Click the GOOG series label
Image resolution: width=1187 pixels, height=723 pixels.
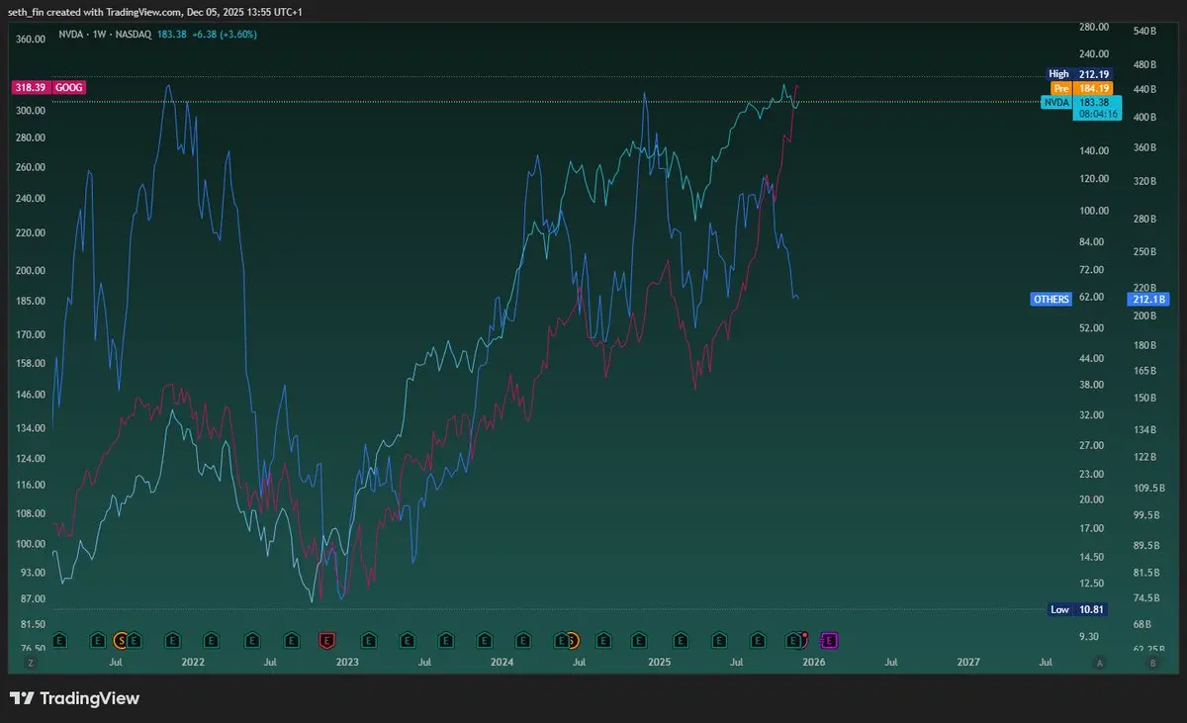pos(69,87)
